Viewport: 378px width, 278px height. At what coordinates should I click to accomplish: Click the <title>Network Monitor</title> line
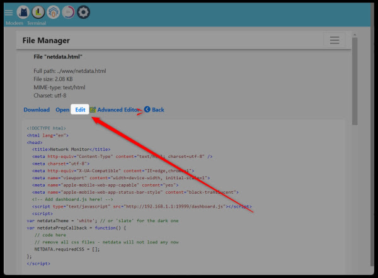(x=71, y=150)
